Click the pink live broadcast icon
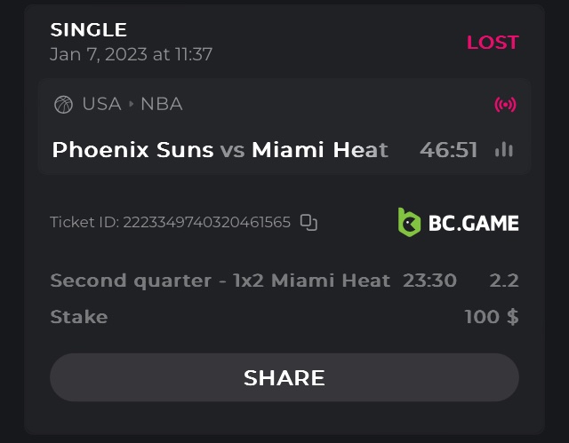Screen dimensions: 569x443 [x=505, y=105]
